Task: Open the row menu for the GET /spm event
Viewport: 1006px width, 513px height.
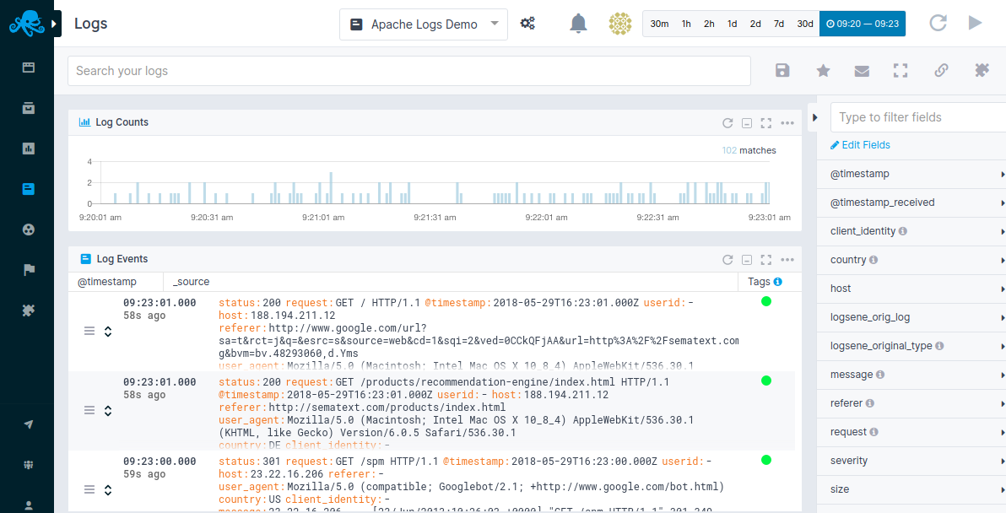Action: (89, 489)
